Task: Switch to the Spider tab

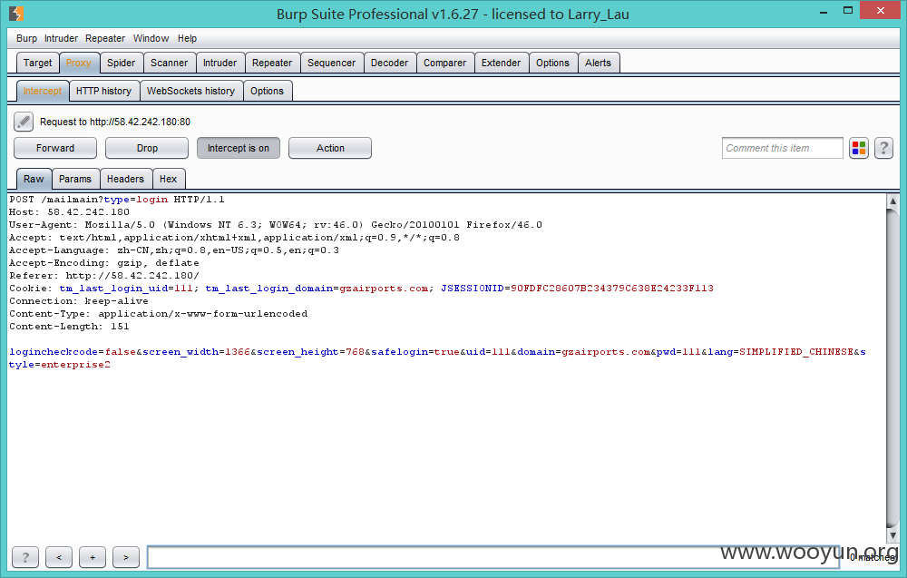Action: (x=121, y=63)
